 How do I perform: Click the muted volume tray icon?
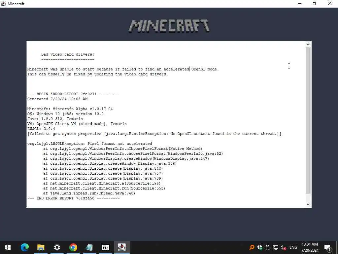click(283, 247)
